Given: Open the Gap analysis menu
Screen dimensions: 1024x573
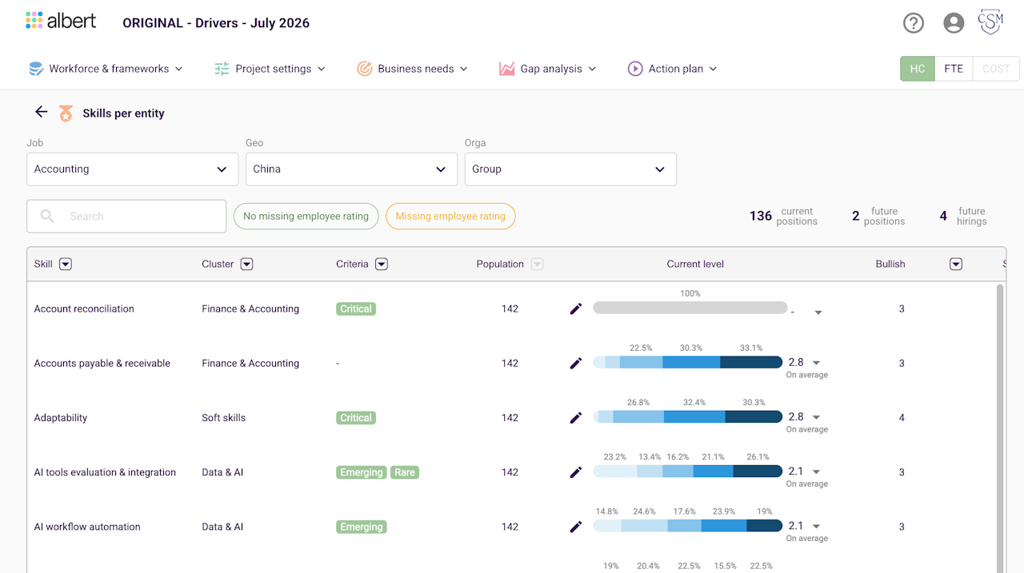Looking at the screenshot, I should pyautogui.click(x=548, y=69).
